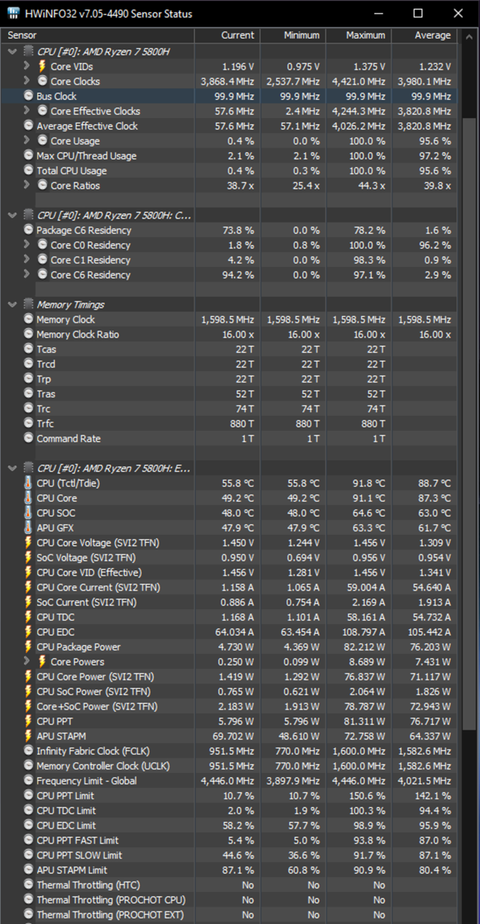Click the Tcas row icon
480x924 pixels.
click(29, 349)
